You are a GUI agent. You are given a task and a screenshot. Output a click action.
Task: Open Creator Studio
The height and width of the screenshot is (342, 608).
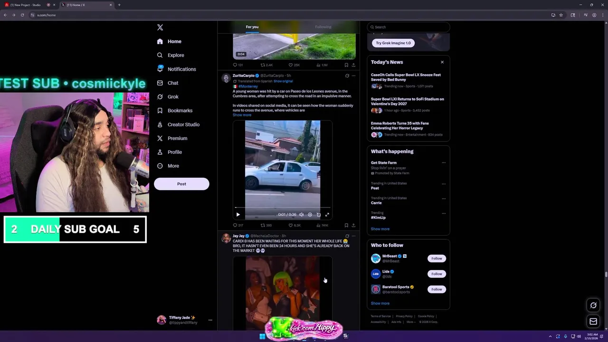(x=178, y=124)
